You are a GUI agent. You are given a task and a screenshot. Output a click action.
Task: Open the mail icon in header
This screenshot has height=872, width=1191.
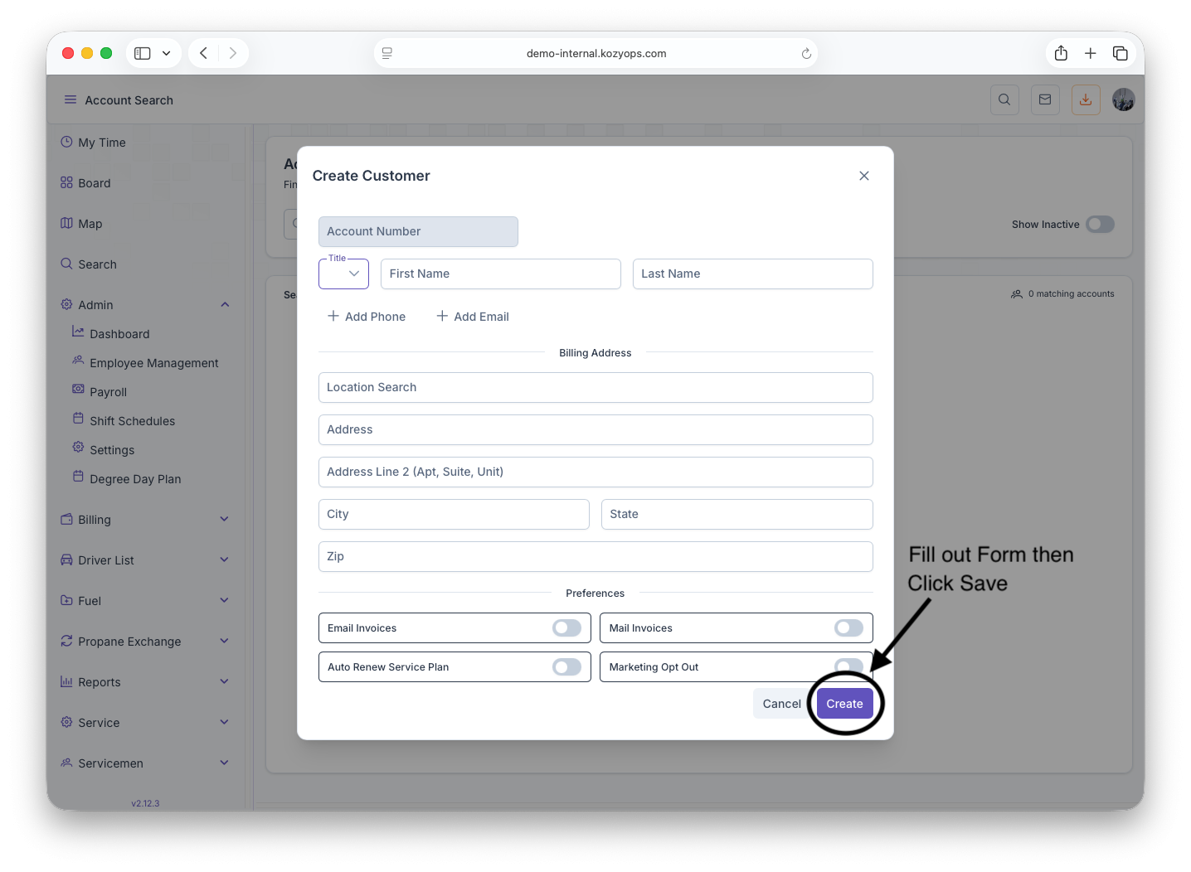1045,99
